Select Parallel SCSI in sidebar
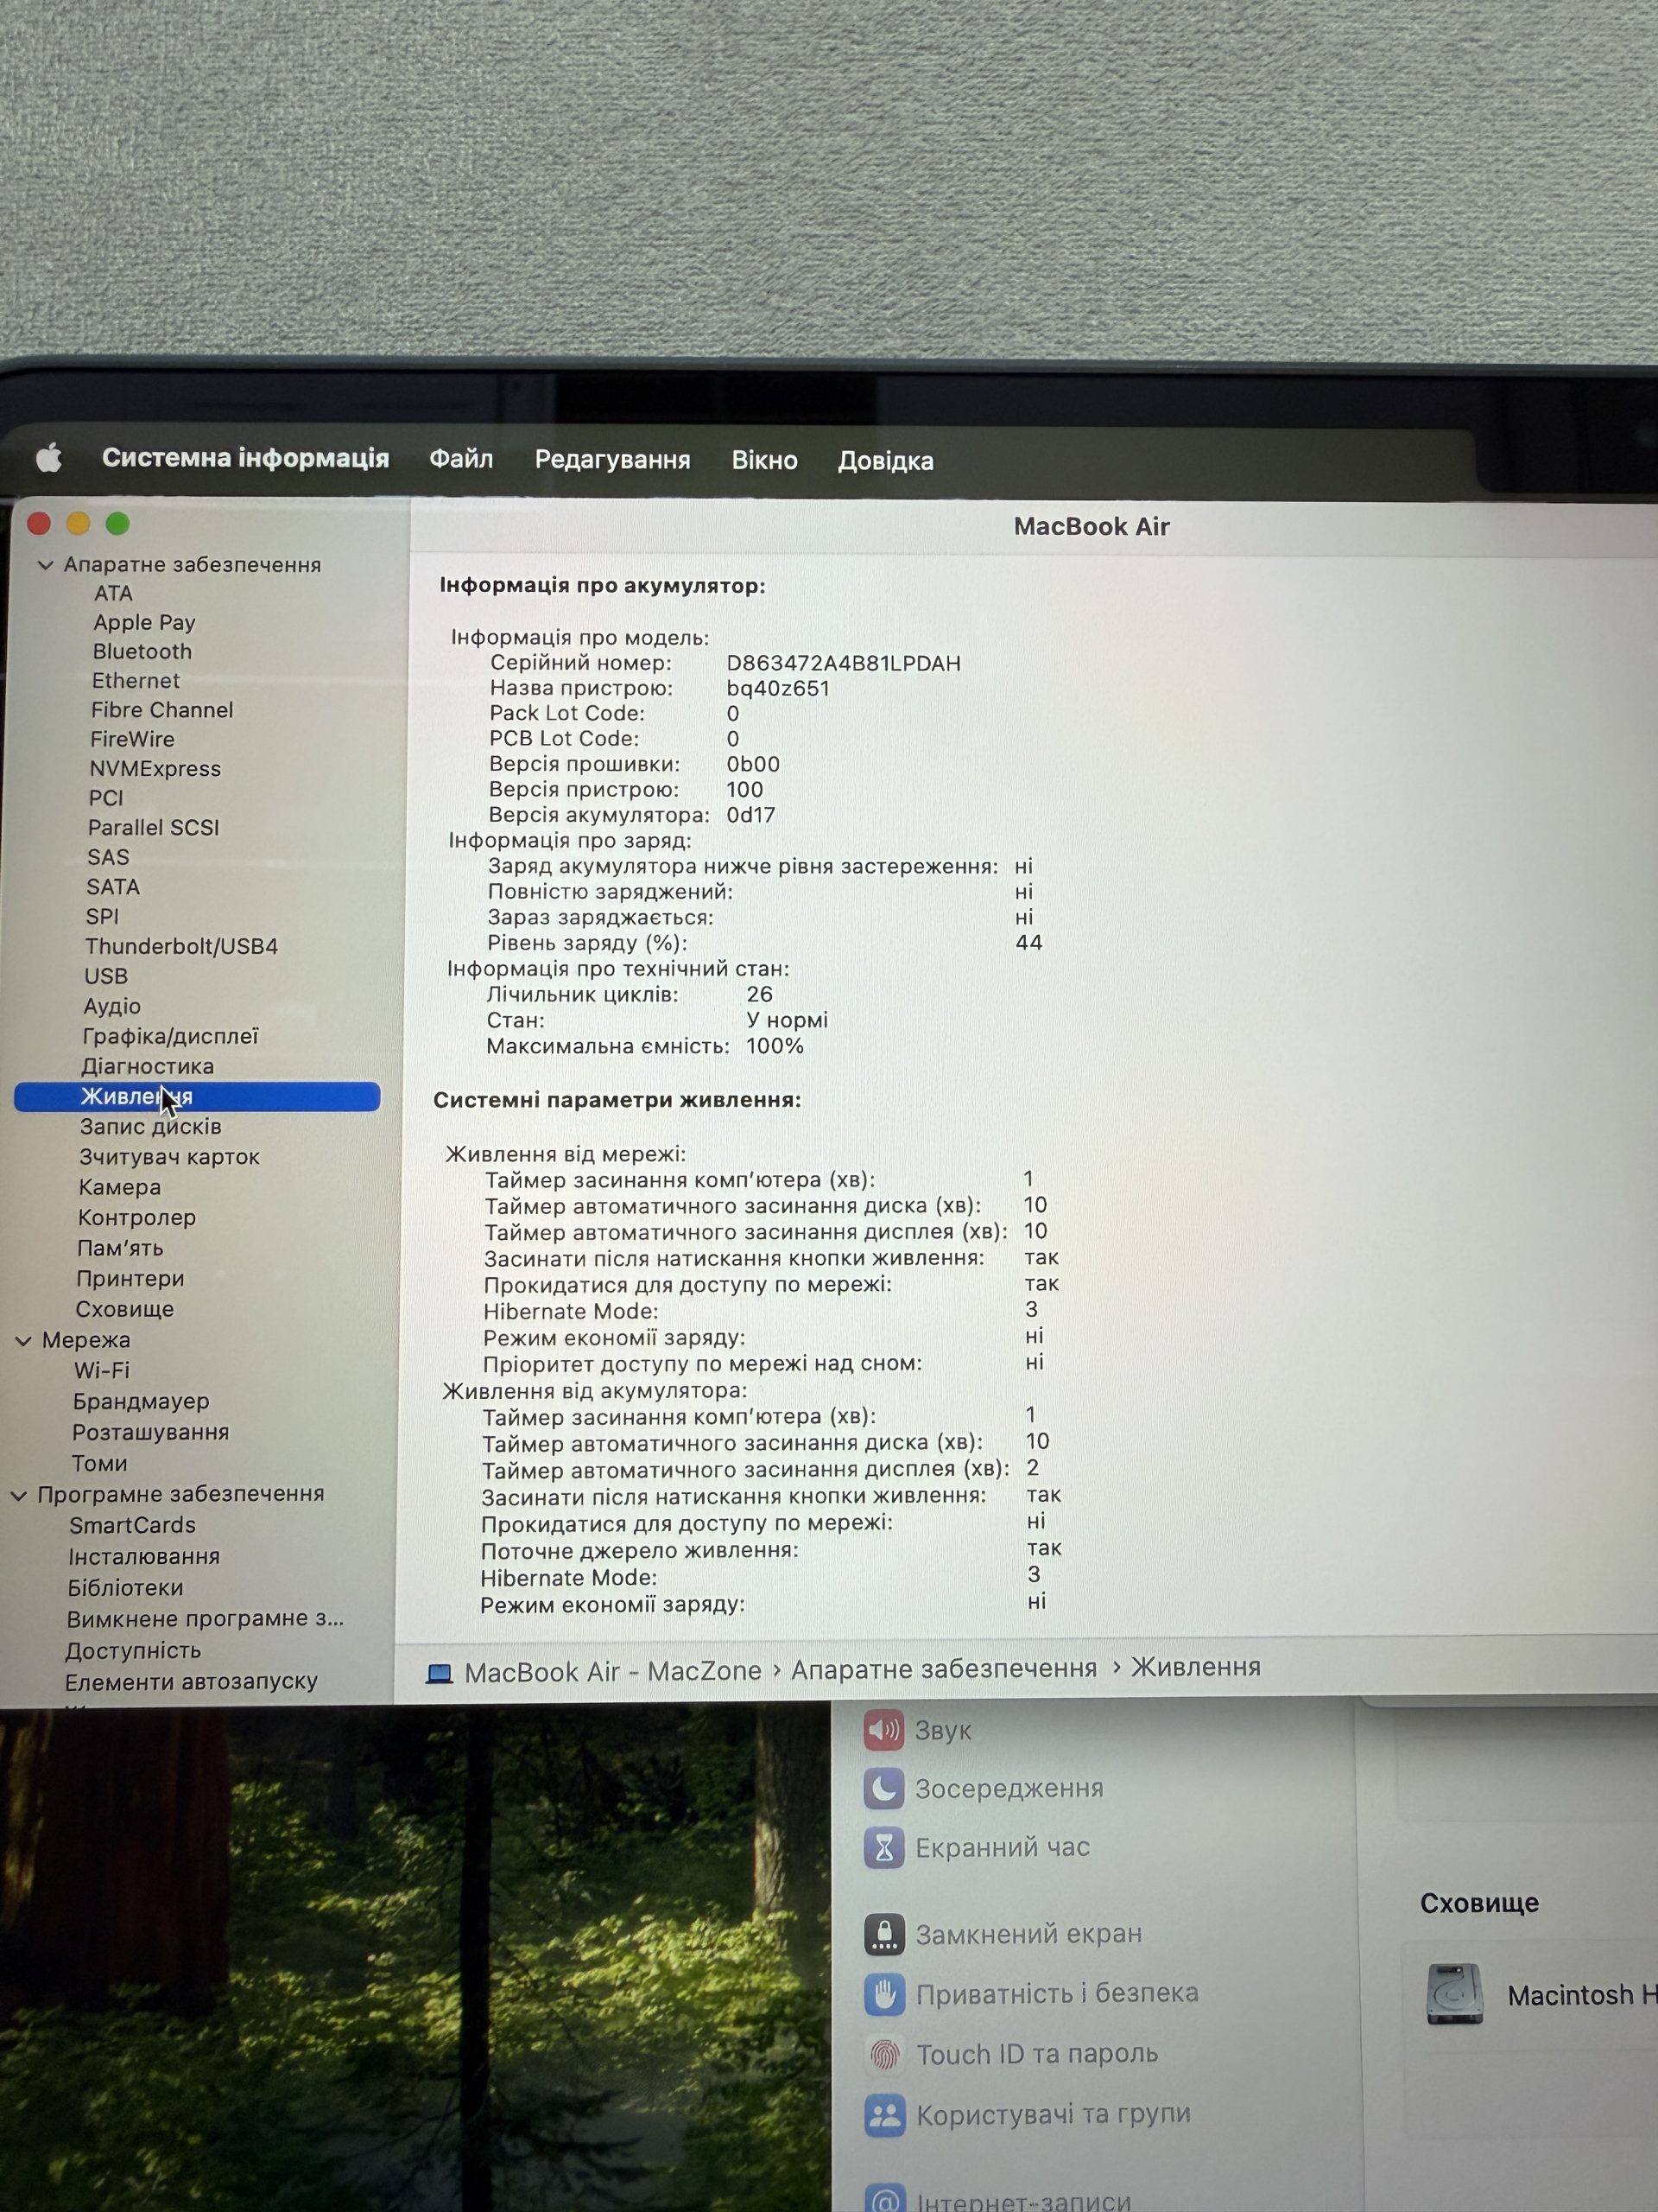Screen dimensions: 1658x2212 (153, 828)
